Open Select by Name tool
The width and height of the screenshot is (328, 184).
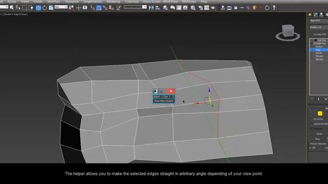point(18,8)
